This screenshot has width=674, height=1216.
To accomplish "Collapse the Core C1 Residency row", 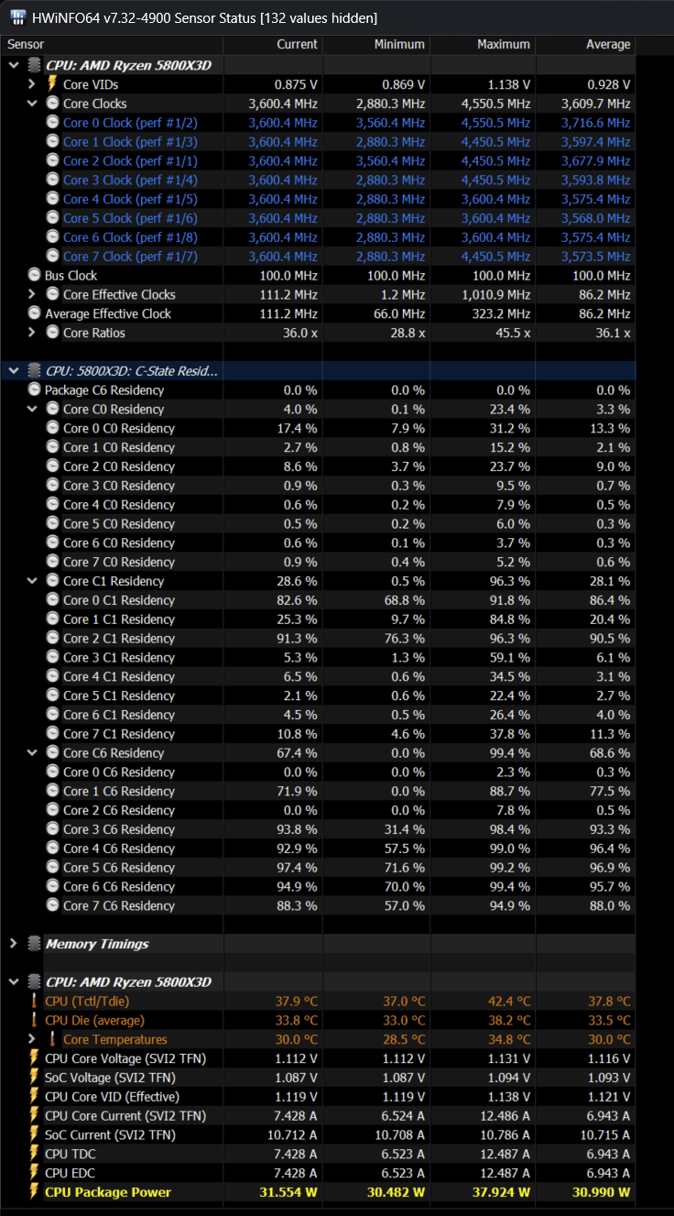I will (31, 581).
